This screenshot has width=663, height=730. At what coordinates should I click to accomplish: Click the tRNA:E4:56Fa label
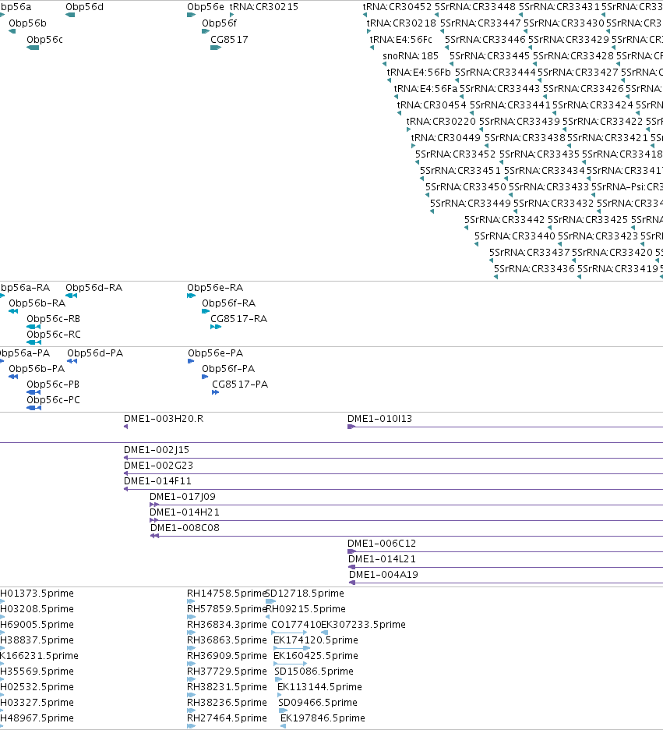click(425, 88)
